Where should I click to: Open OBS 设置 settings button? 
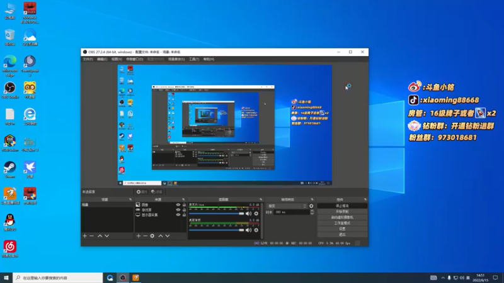coord(342,229)
